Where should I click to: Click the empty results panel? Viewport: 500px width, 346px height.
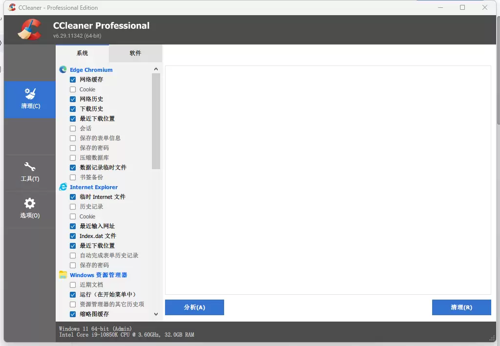tap(328, 180)
